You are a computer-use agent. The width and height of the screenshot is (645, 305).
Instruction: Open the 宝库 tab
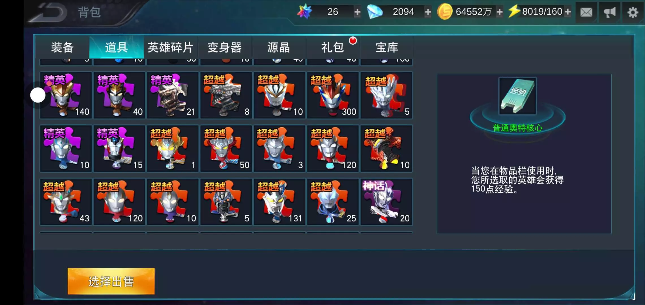(x=387, y=47)
